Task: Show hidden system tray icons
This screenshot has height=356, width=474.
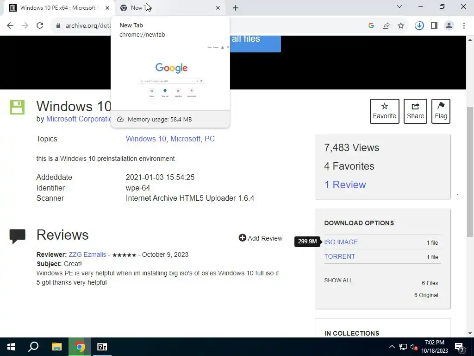Action: (392, 347)
